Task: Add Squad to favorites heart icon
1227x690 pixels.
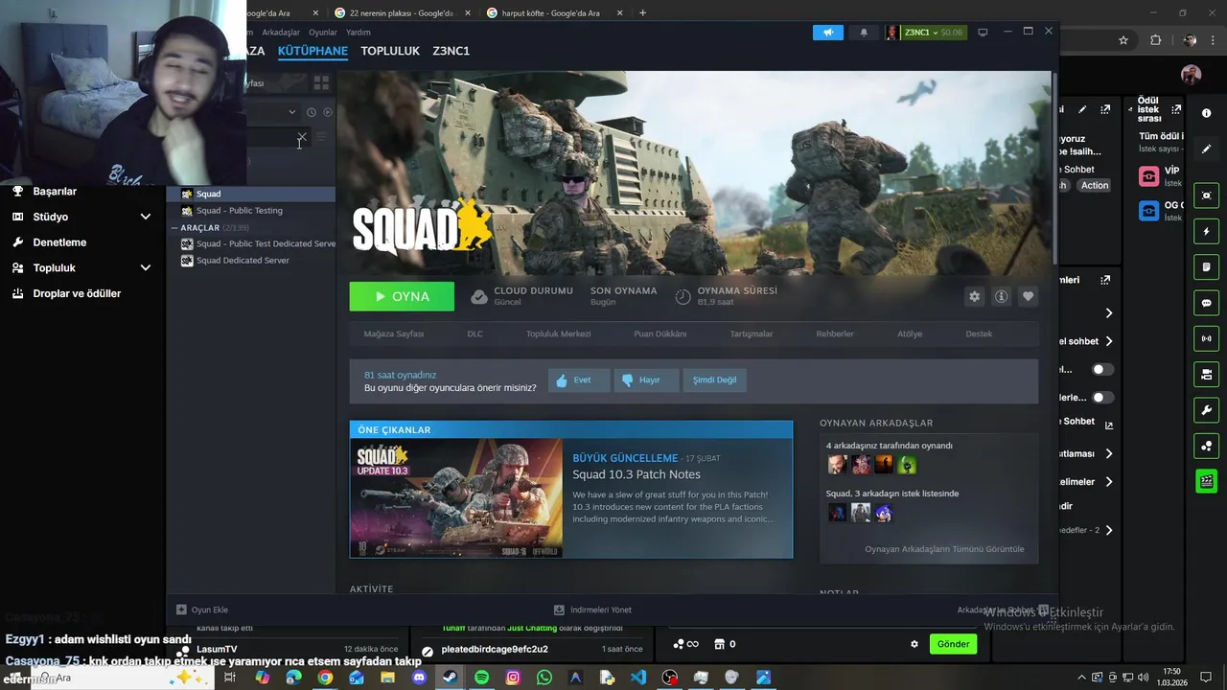Action: [x=1029, y=297]
